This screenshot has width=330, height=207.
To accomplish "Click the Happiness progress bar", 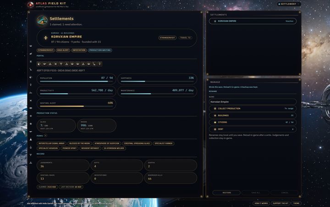I will [157, 81].
